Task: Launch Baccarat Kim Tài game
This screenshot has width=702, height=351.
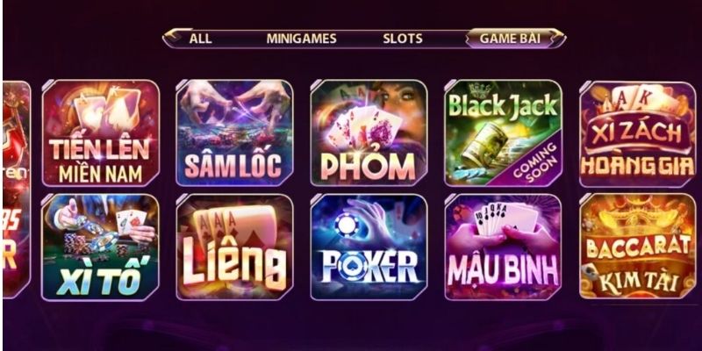Action: point(638,247)
